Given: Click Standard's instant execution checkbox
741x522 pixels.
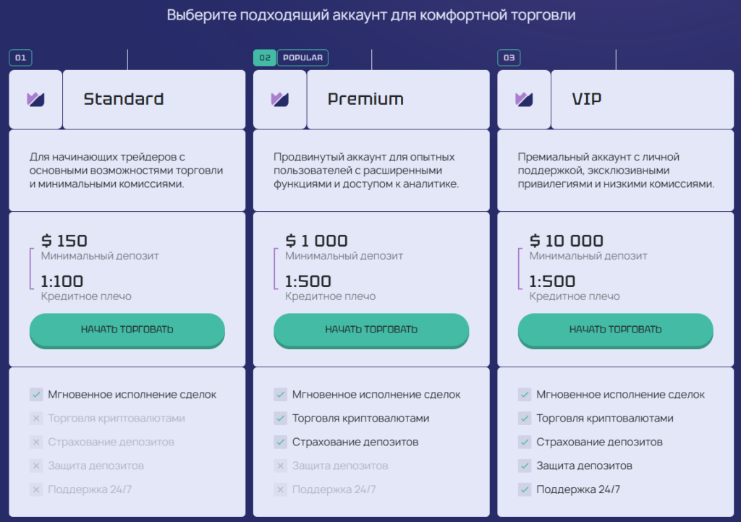Looking at the screenshot, I should (x=36, y=395).
